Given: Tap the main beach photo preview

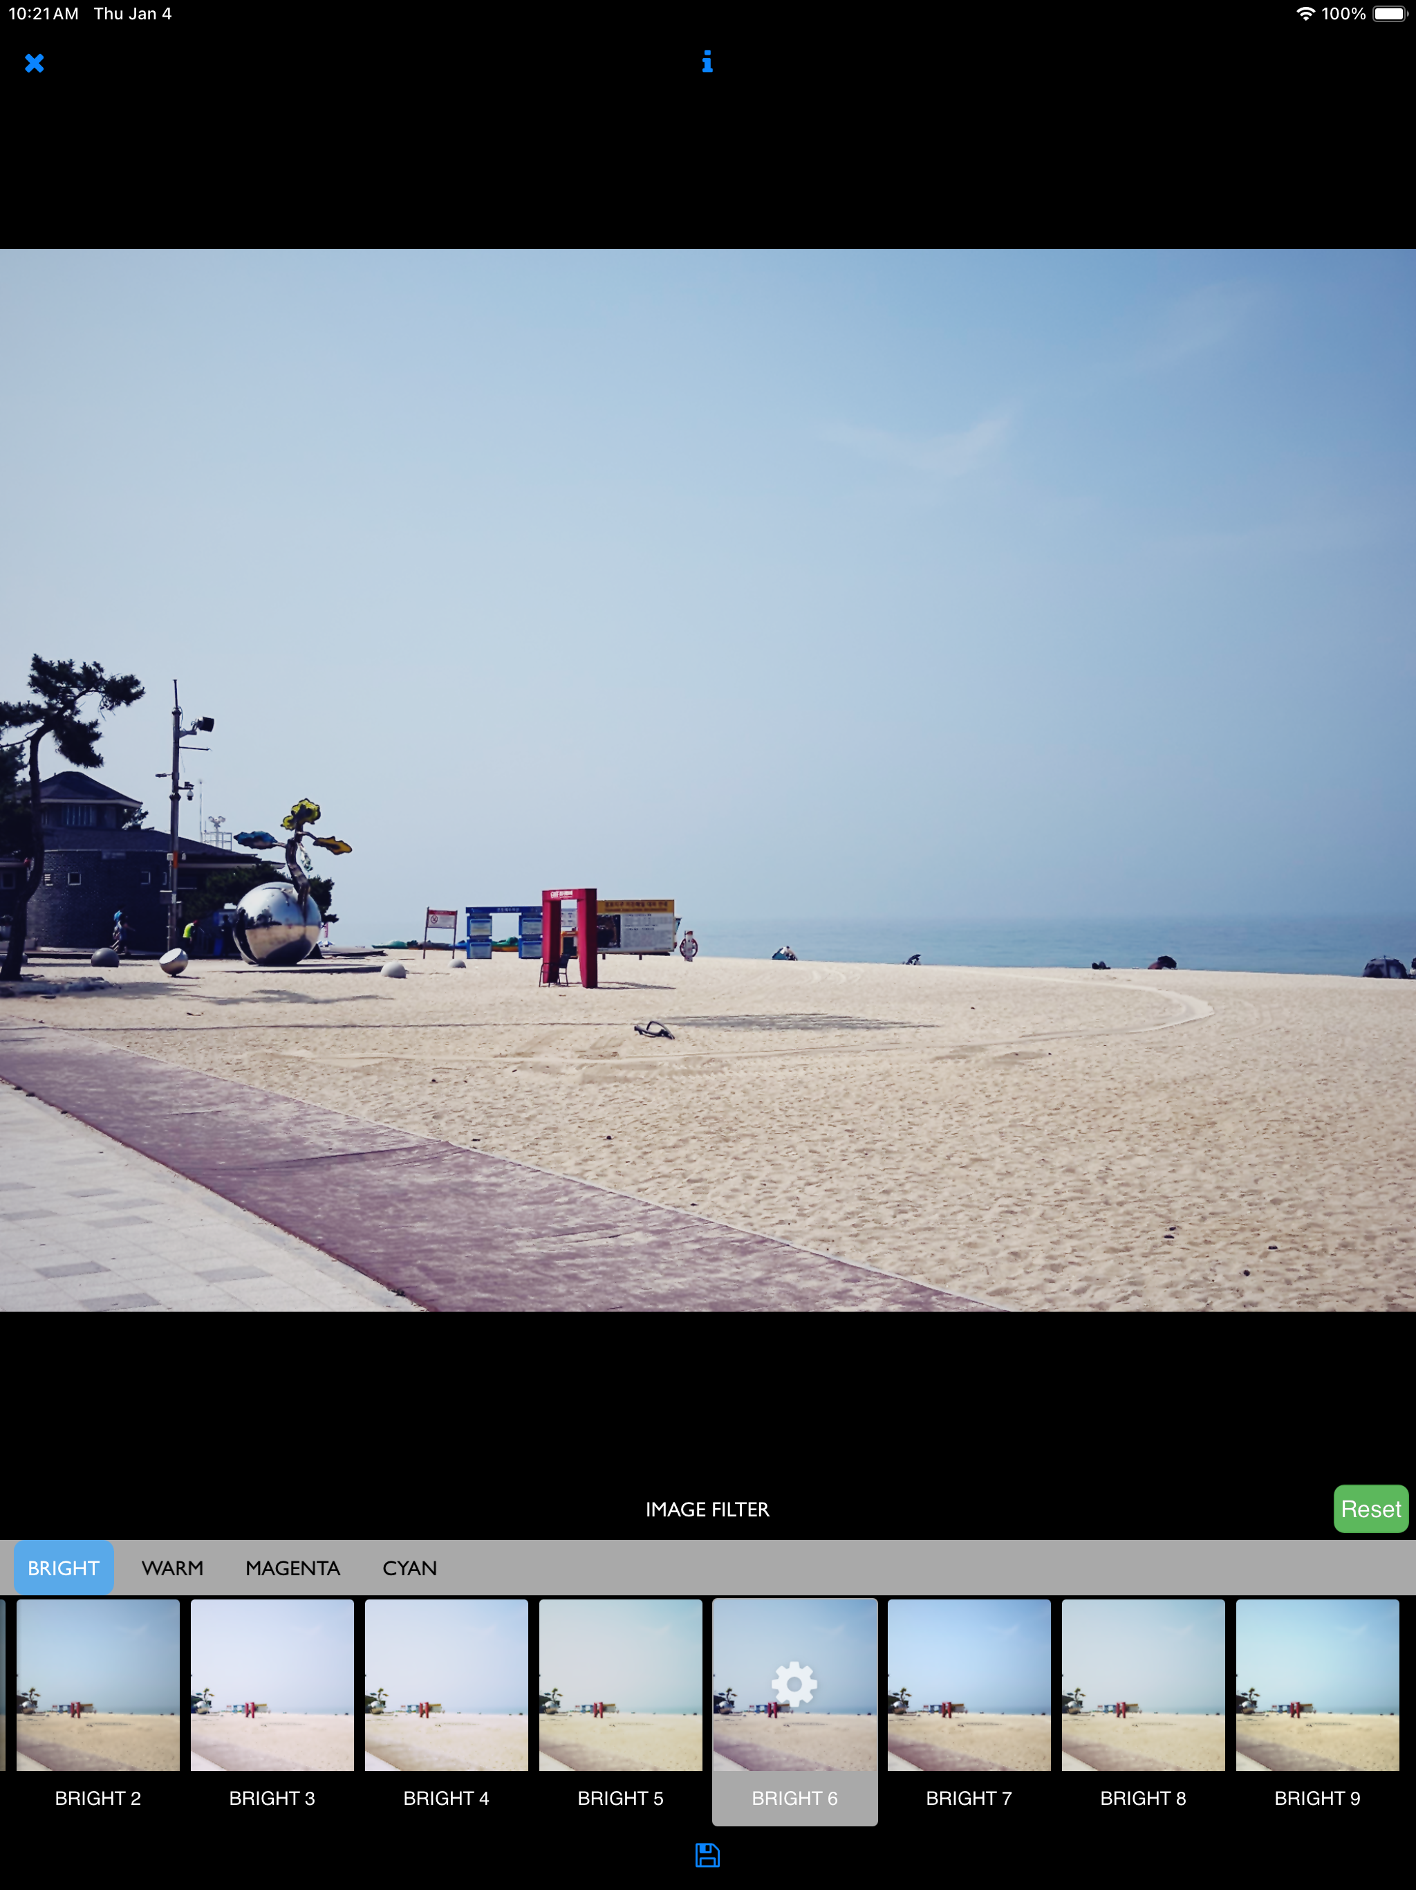Looking at the screenshot, I should pos(708,780).
